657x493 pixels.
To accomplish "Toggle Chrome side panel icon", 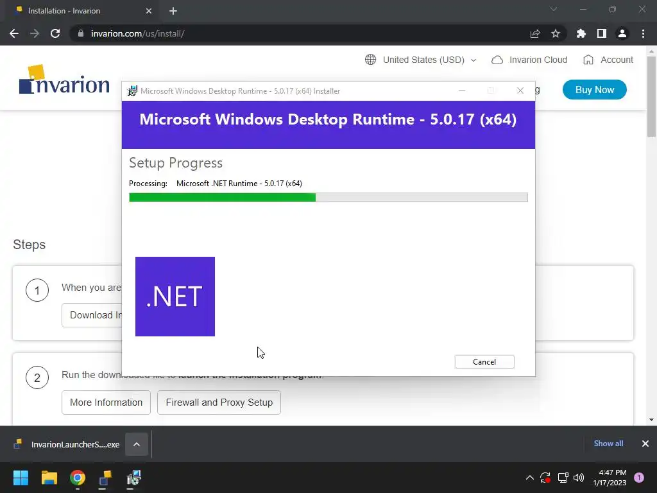I will point(602,33).
